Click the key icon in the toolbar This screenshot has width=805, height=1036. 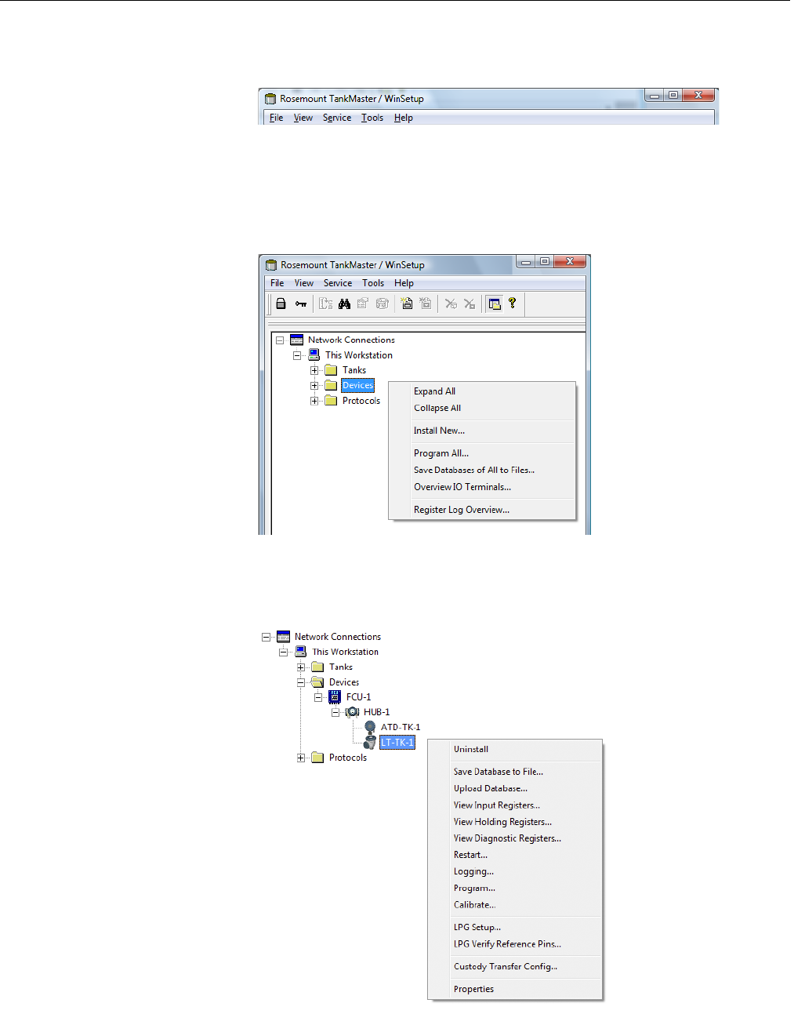tap(301, 304)
